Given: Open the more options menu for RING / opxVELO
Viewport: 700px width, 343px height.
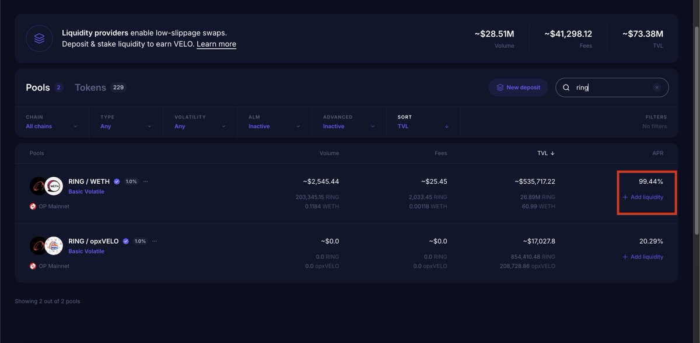Looking at the screenshot, I should (155, 241).
